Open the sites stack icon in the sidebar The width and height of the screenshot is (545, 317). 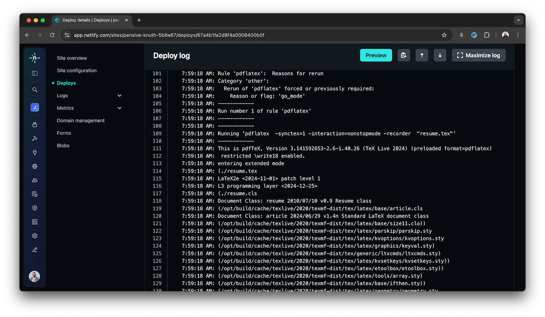point(35,125)
